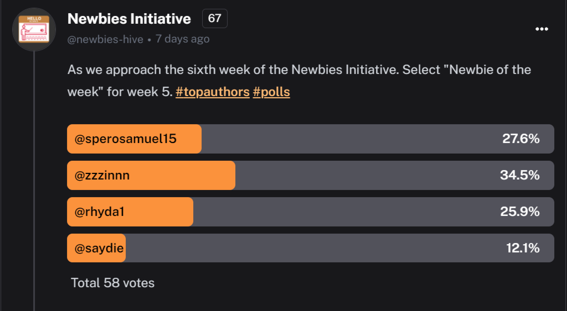The height and width of the screenshot is (311, 567).
Task: Click the orange progress fill of @zzzinnn
Action: pyautogui.click(x=151, y=175)
